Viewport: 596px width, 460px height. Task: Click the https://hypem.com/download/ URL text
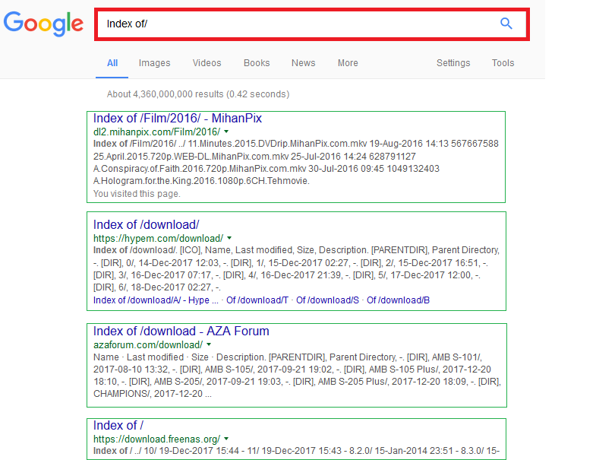coord(158,239)
